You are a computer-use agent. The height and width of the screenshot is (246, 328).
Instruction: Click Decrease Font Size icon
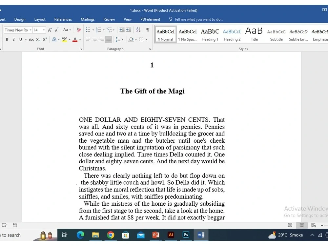click(x=56, y=30)
